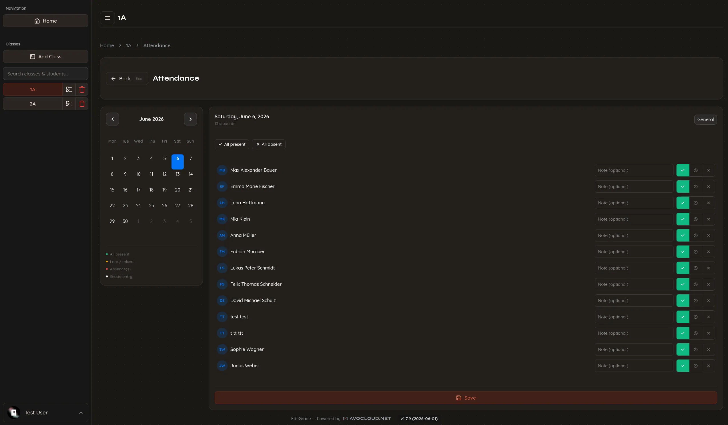Click the note field for Mia Klein

634,219
